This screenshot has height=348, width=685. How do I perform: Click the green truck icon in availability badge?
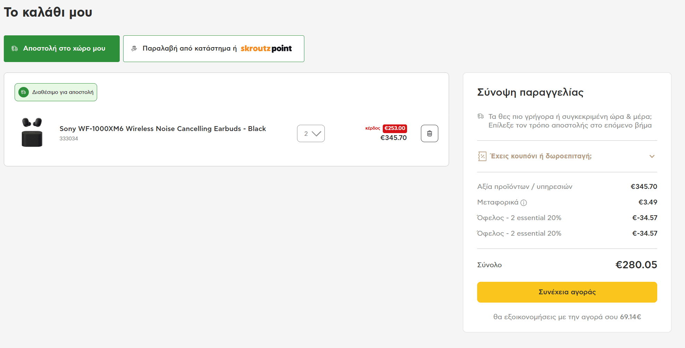[24, 92]
